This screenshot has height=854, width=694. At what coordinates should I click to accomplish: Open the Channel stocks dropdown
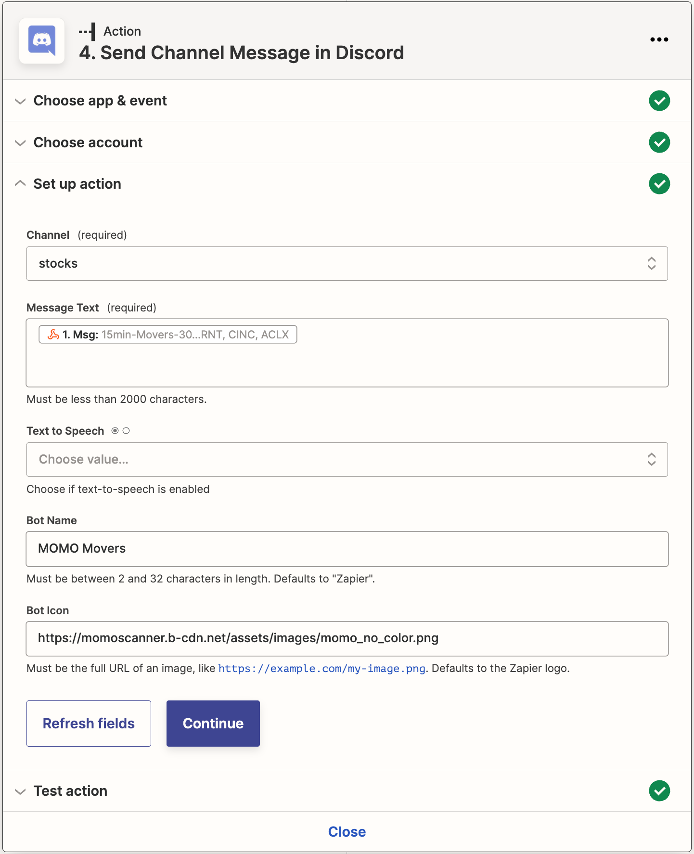click(347, 264)
